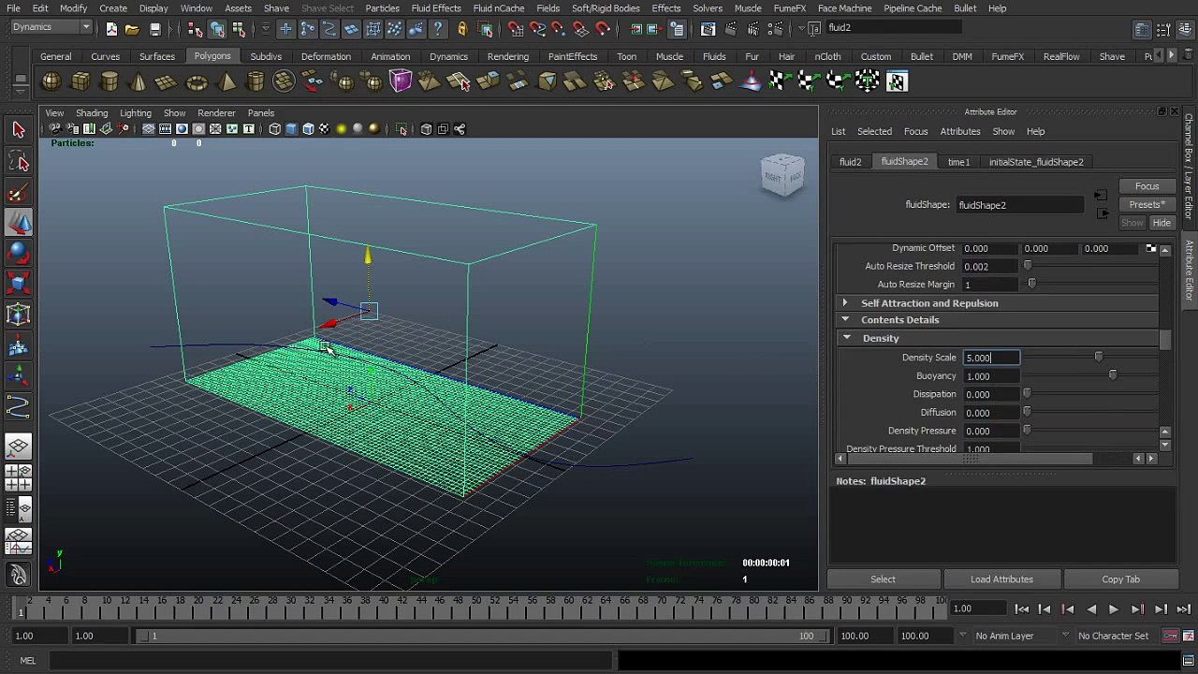Collapse the Contents Details section
Screen dimensions: 1198x674
[x=845, y=320]
